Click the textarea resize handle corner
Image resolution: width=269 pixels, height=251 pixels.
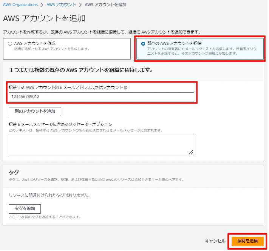tap(191, 152)
